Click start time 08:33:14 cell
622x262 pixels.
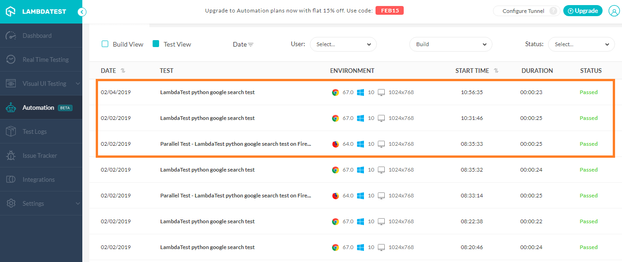click(x=472, y=196)
